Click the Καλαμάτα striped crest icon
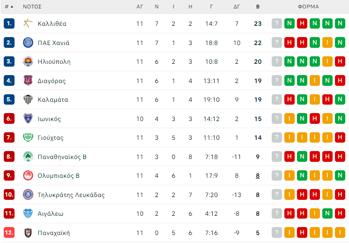Image resolution: width=349 pixels, height=243 pixels. [x=29, y=99]
